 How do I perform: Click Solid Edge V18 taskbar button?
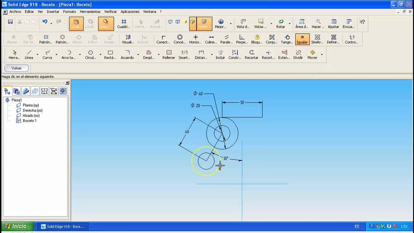(x=63, y=227)
